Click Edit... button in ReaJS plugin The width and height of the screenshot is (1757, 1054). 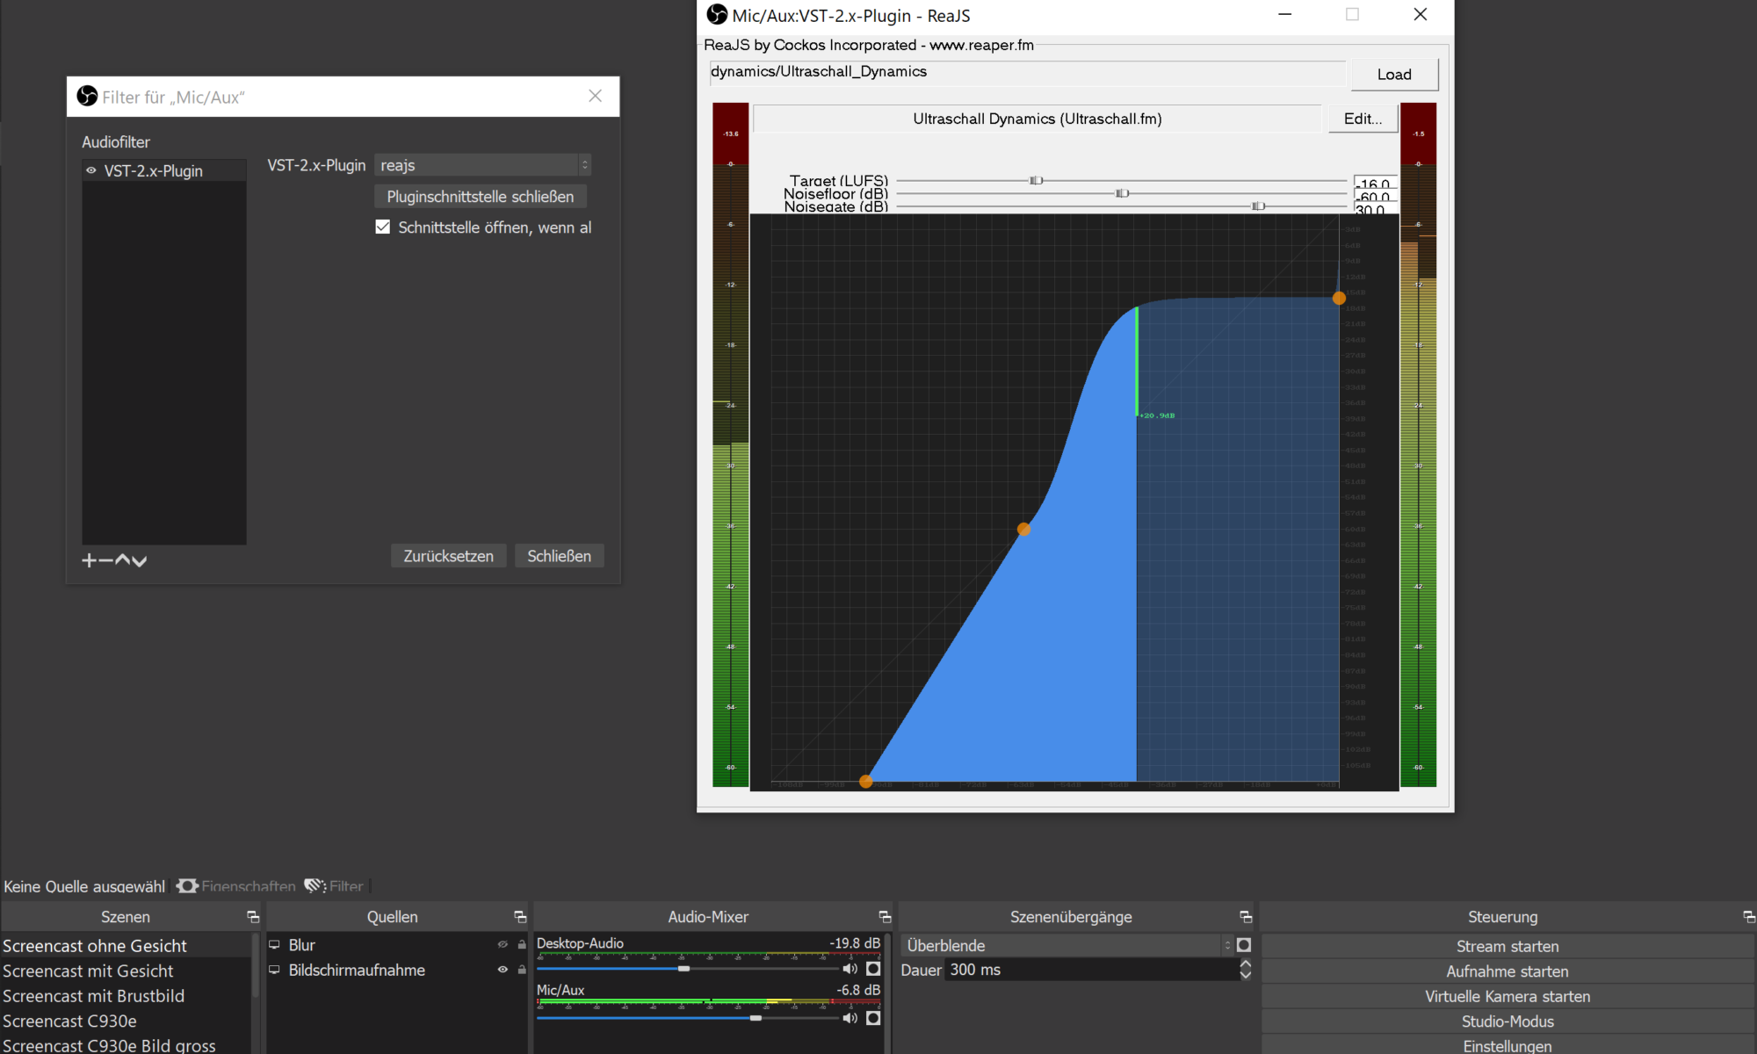(x=1363, y=119)
